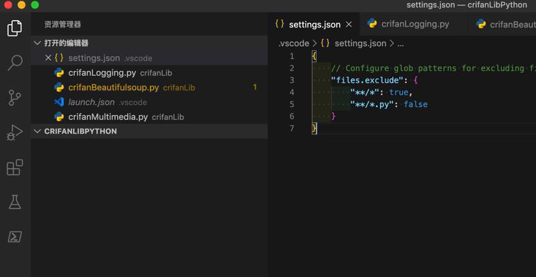The height and width of the screenshot is (277, 536).
Task: Close the settings.json editor tab
Action: (349, 25)
